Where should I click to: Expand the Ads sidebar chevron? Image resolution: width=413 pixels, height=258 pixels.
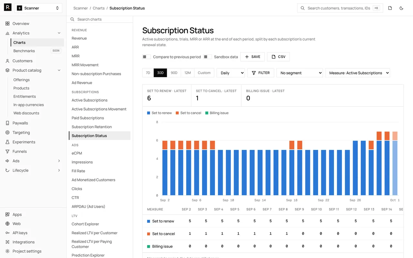[59, 161]
